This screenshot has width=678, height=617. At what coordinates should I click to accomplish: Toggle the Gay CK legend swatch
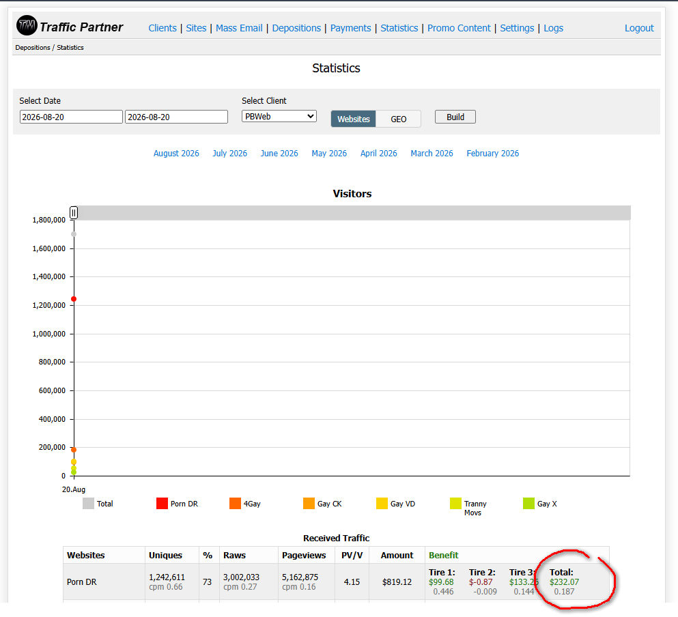click(309, 503)
